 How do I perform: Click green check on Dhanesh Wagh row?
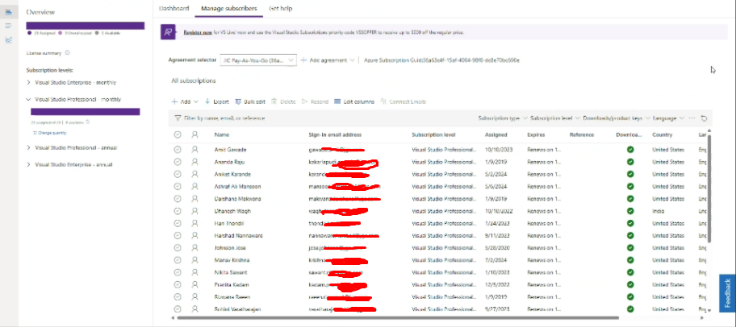(x=630, y=211)
